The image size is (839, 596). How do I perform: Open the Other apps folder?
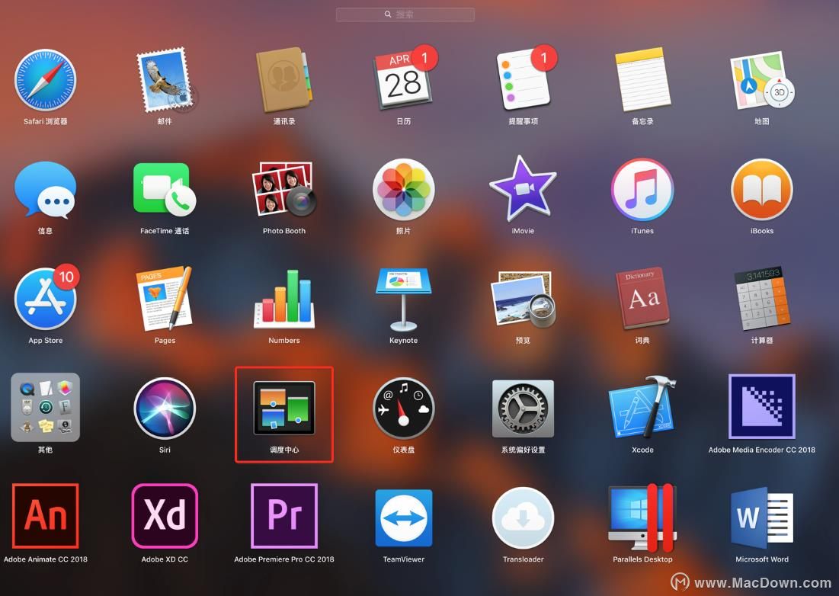pyautogui.click(x=46, y=407)
